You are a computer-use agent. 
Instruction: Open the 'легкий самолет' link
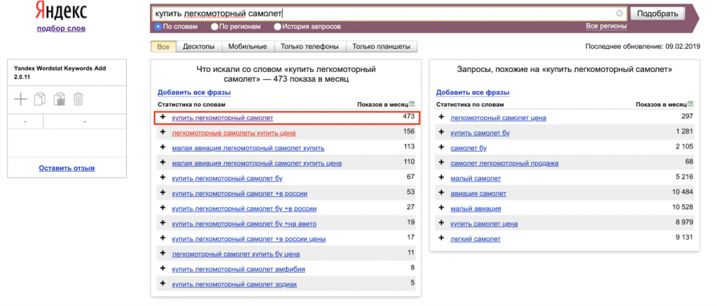click(475, 239)
